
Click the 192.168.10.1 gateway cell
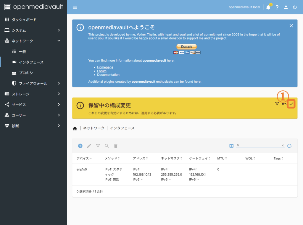[197, 175]
